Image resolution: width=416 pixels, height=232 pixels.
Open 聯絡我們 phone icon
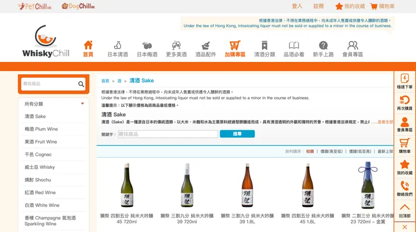click(x=405, y=186)
